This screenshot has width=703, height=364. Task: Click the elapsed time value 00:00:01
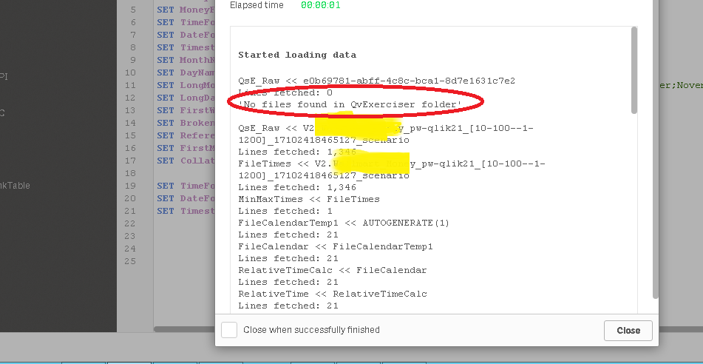coord(321,5)
